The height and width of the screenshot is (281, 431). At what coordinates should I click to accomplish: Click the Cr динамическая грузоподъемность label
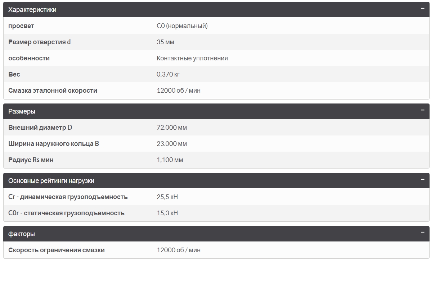click(x=68, y=197)
